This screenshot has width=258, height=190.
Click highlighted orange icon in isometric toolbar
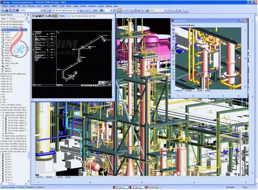click(x=56, y=16)
